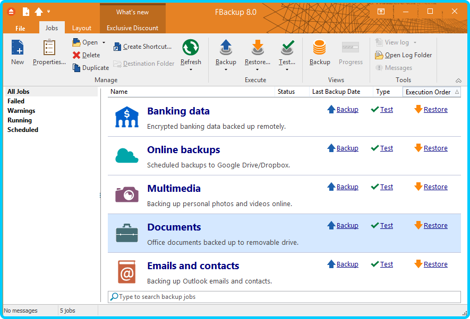Open the File menu tab
Image resolution: width=470 pixels, height=319 pixels.
pyautogui.click(x=20, y=28)
